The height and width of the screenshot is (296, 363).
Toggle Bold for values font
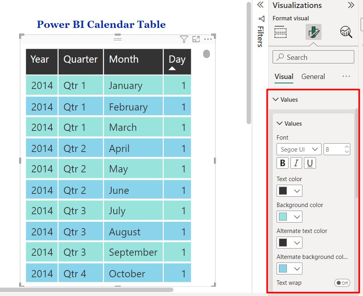(283, 163)
